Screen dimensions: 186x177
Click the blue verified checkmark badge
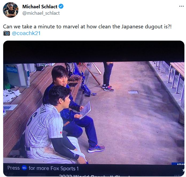click(x=61, y=6)
